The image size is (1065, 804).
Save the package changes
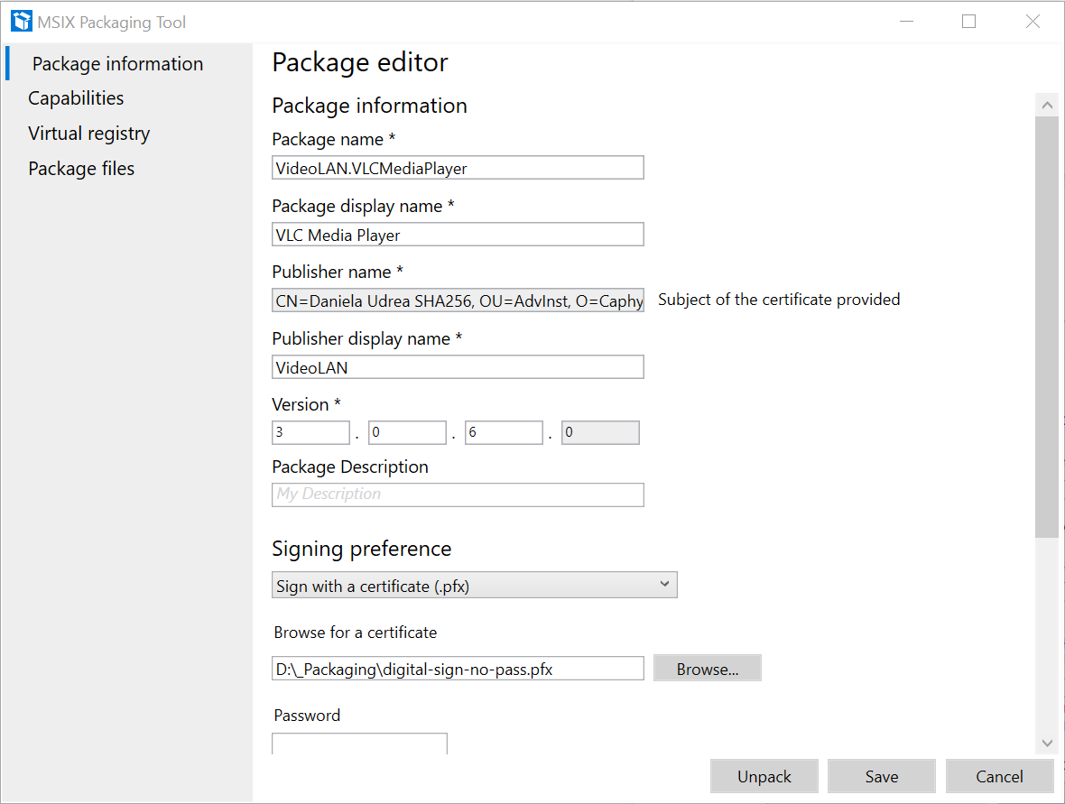pos(882,776)
